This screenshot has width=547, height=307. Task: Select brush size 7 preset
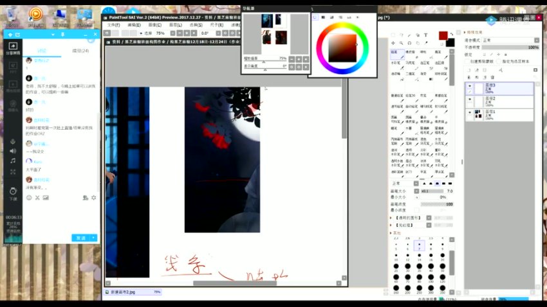pos(419,246)
